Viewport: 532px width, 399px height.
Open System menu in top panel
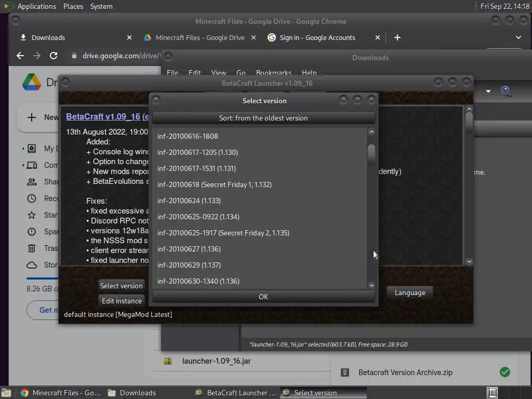101,6
